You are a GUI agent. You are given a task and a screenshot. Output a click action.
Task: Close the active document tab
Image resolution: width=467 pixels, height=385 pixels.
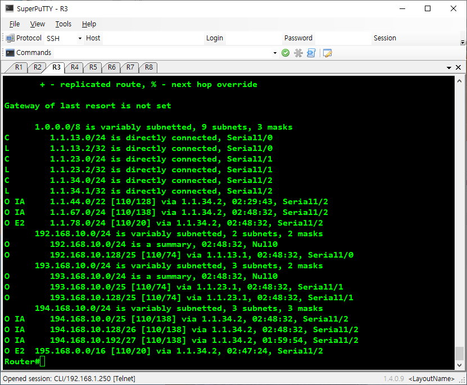point(459,67)
